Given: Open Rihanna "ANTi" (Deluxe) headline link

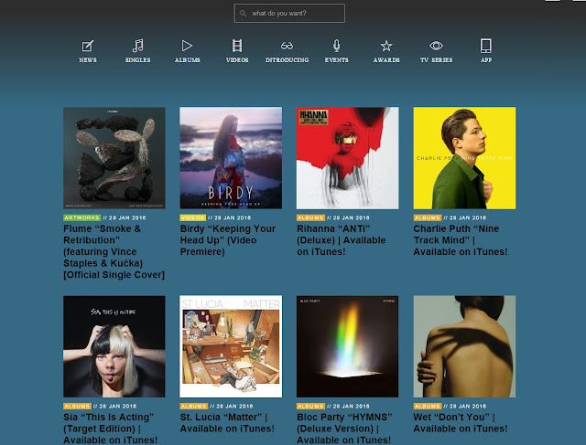Looking at the screenshot, I should coord(342,240).
